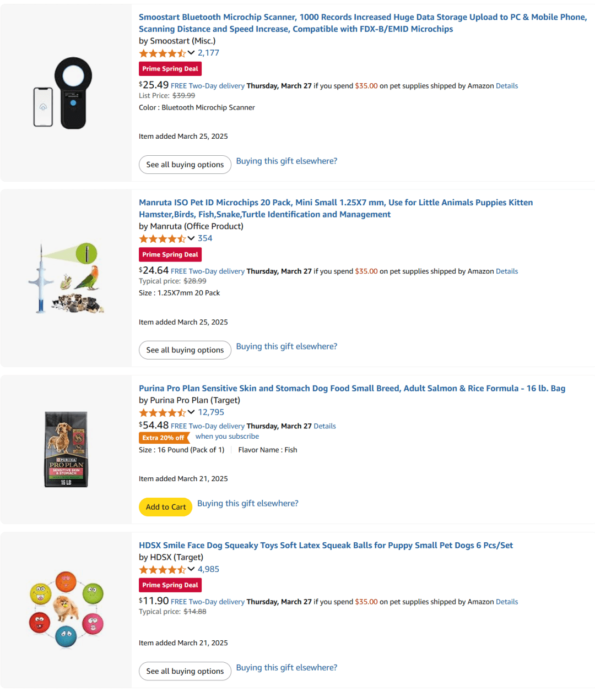See all buying options for Smoostart scanner

185,165
